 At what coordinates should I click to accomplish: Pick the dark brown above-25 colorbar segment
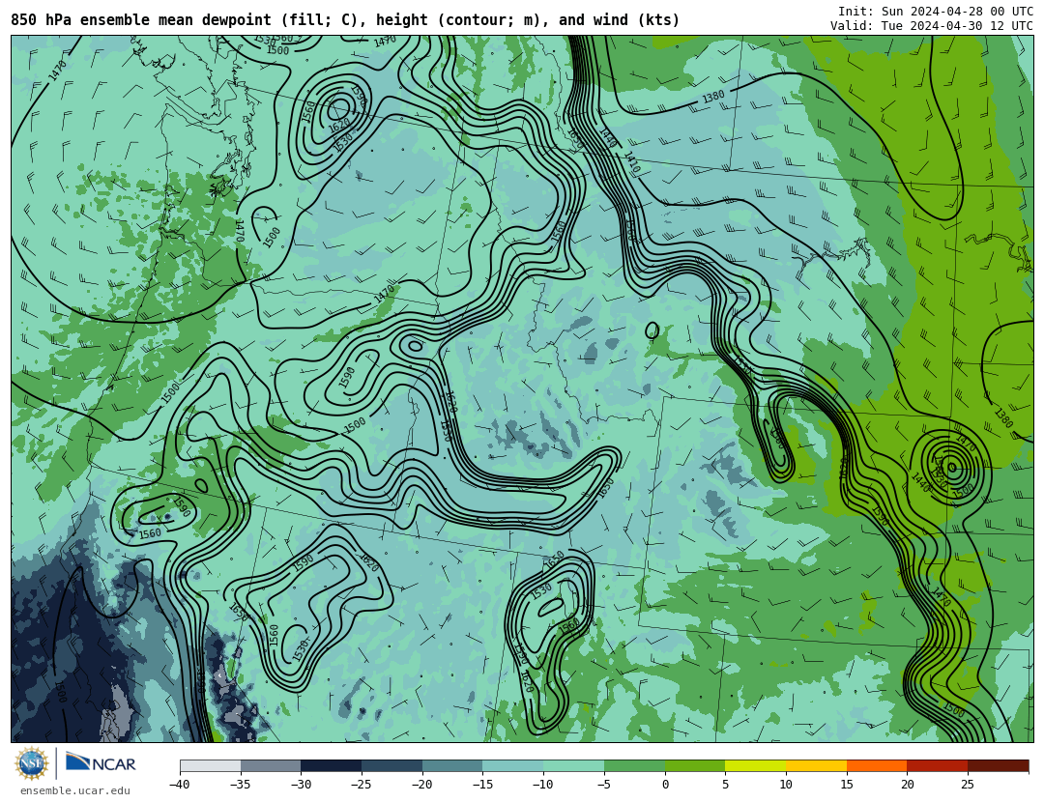(998, 766)
